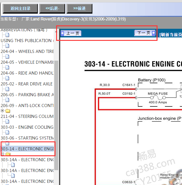Open page icon under 204-04 WHEELS AND TIRES
The width and height of the screenshot is (182, 185).
pyautogui.click(x=7, y=57)
